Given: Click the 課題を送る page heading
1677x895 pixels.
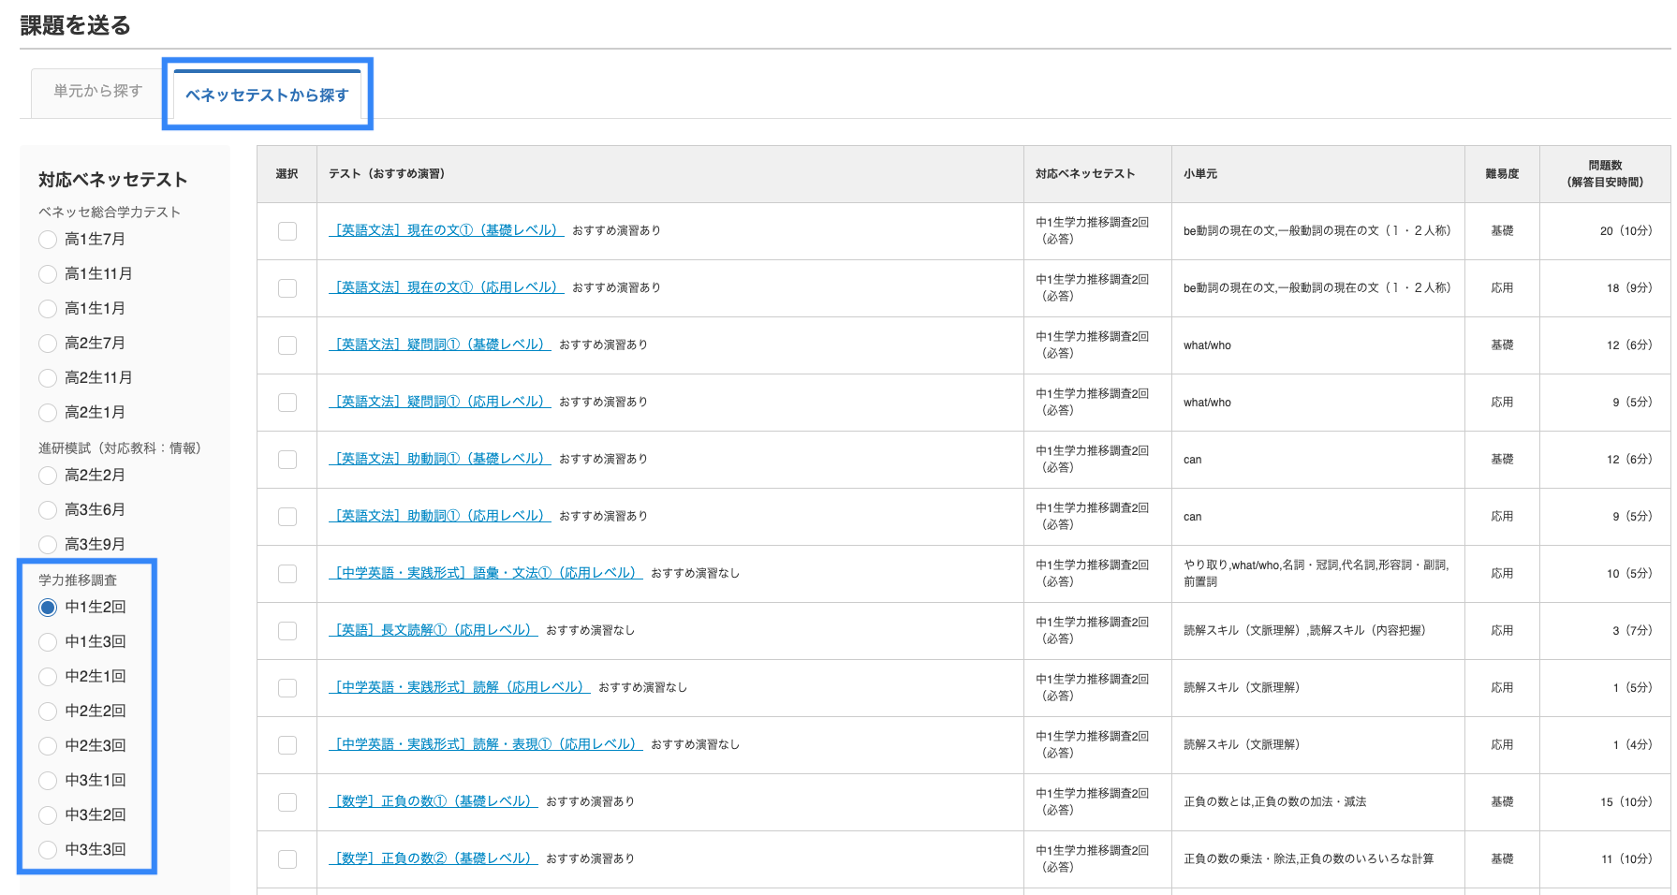Looking at the screenshot, I should [x=76, y=25].
